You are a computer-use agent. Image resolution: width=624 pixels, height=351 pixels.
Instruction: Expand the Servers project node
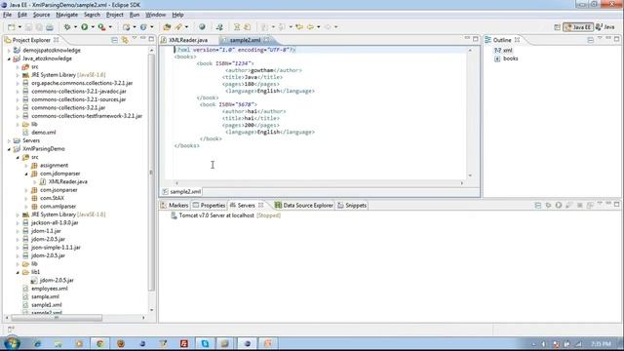click(9, 140)
